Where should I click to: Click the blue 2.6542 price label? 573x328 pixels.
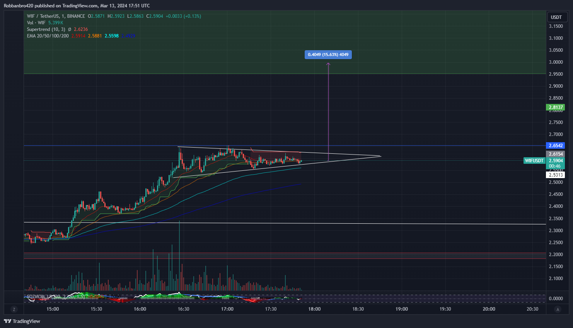[556, 146]
